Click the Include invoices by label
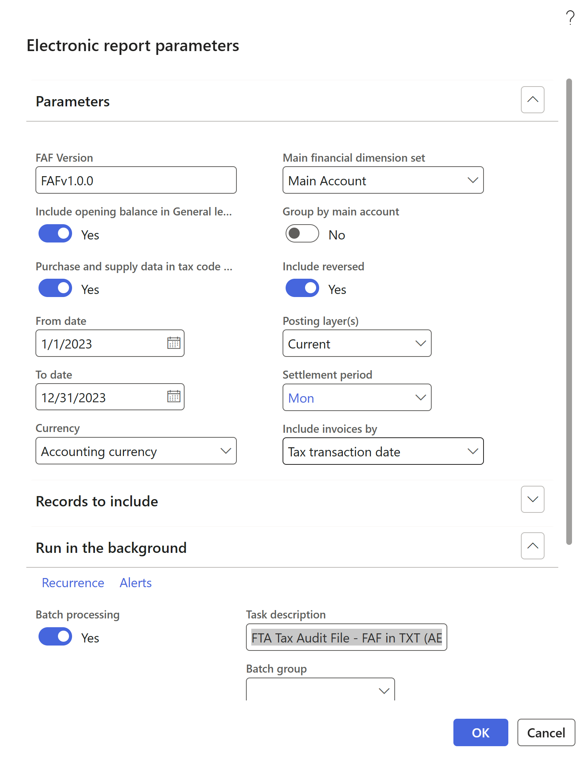The image size is (580, 758). [x=329, y=429]
